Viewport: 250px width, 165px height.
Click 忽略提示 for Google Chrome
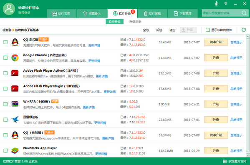236,57
